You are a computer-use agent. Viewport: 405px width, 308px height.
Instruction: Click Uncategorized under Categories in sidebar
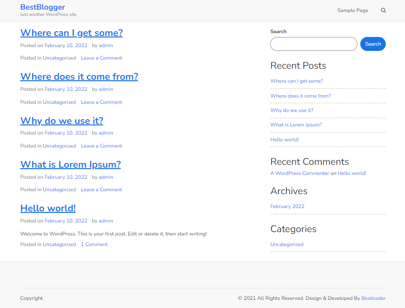pos(287,244)
